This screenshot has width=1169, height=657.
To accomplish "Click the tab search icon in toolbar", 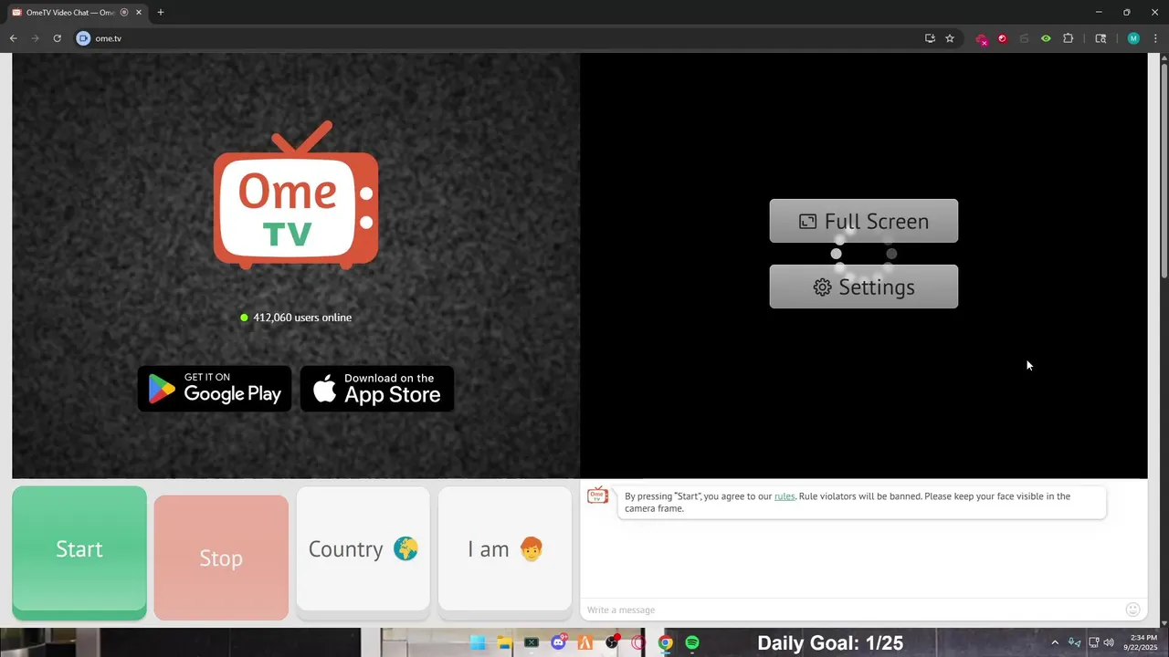I will point(1101,38).
